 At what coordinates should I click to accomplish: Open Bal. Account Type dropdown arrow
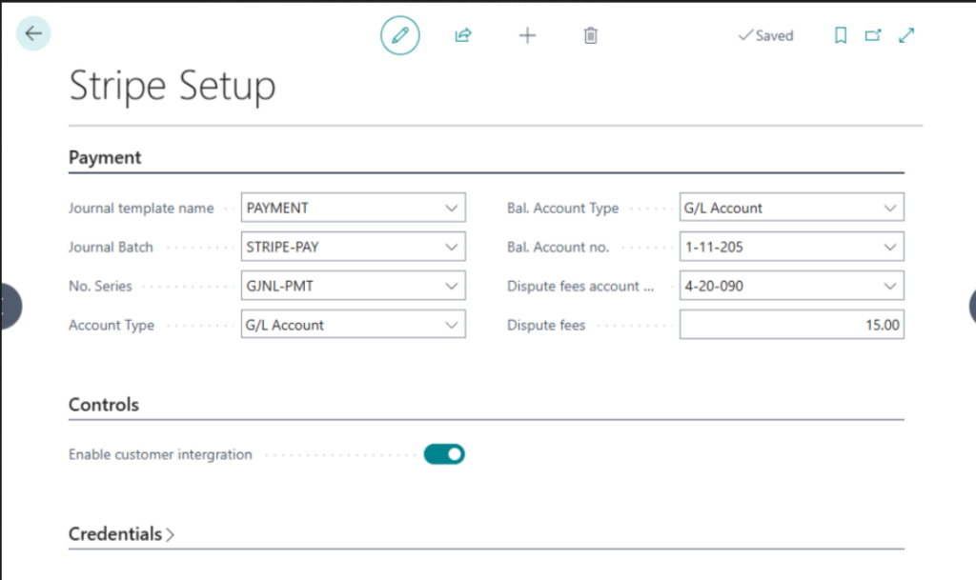coord(890,208)
